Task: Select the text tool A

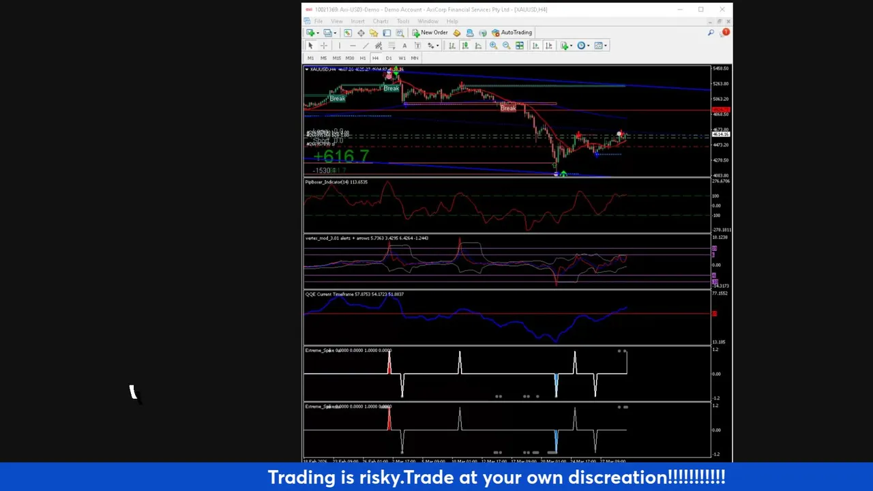Action: 404,46
